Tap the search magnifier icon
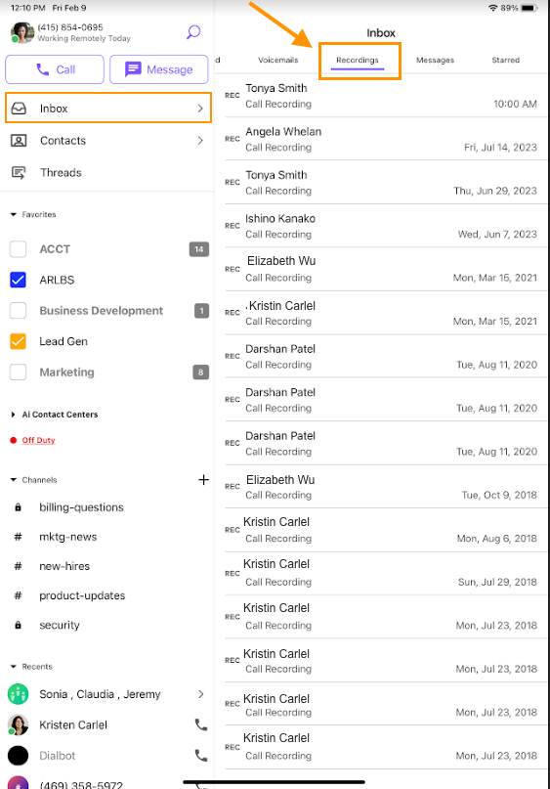This screenshot has width=550, height=789. [x=193, y=32]
